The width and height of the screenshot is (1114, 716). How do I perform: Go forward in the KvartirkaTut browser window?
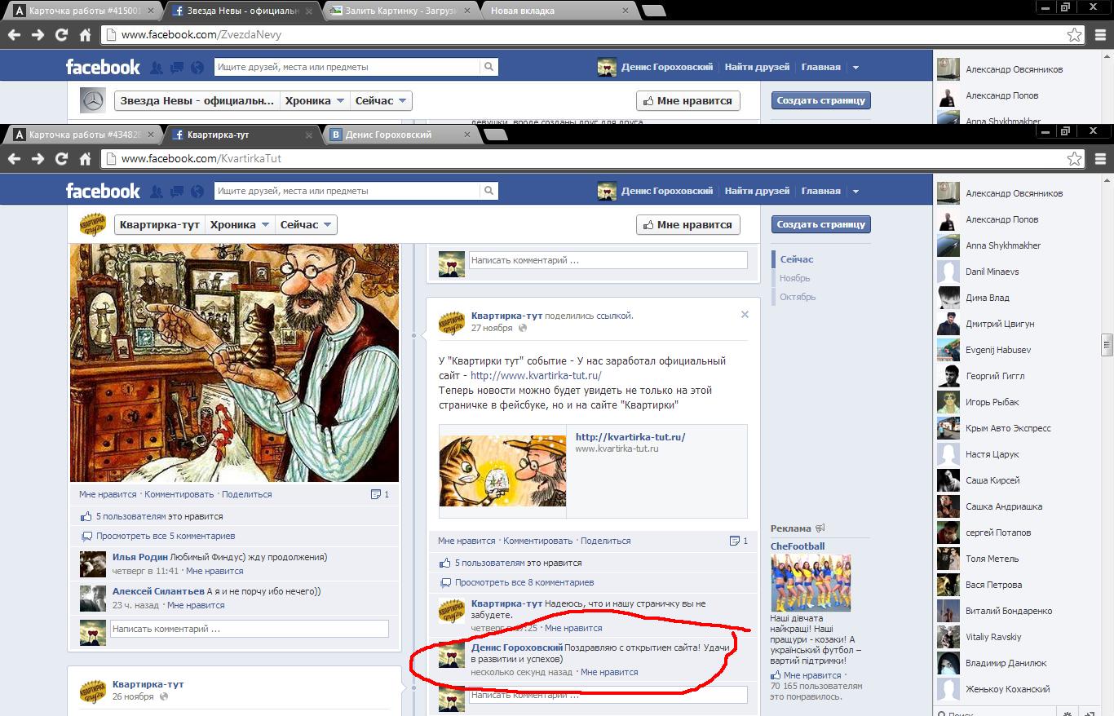coord(38,159)
